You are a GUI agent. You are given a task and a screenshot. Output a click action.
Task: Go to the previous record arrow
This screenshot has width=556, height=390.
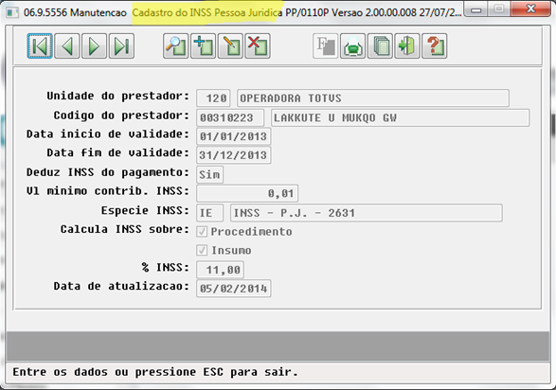pyautogui.click(x=67, y=46)
